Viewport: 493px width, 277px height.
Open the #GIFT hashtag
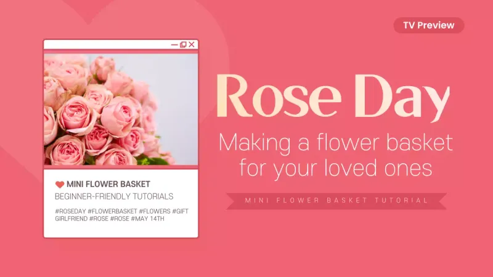(x=180, y=211)
